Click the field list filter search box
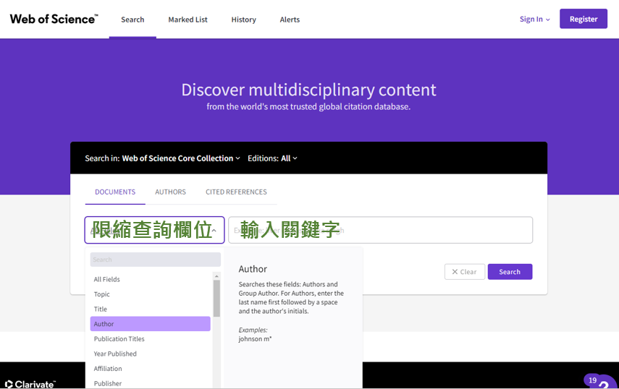Screen dimensions: 619x389 coord(155,260)
